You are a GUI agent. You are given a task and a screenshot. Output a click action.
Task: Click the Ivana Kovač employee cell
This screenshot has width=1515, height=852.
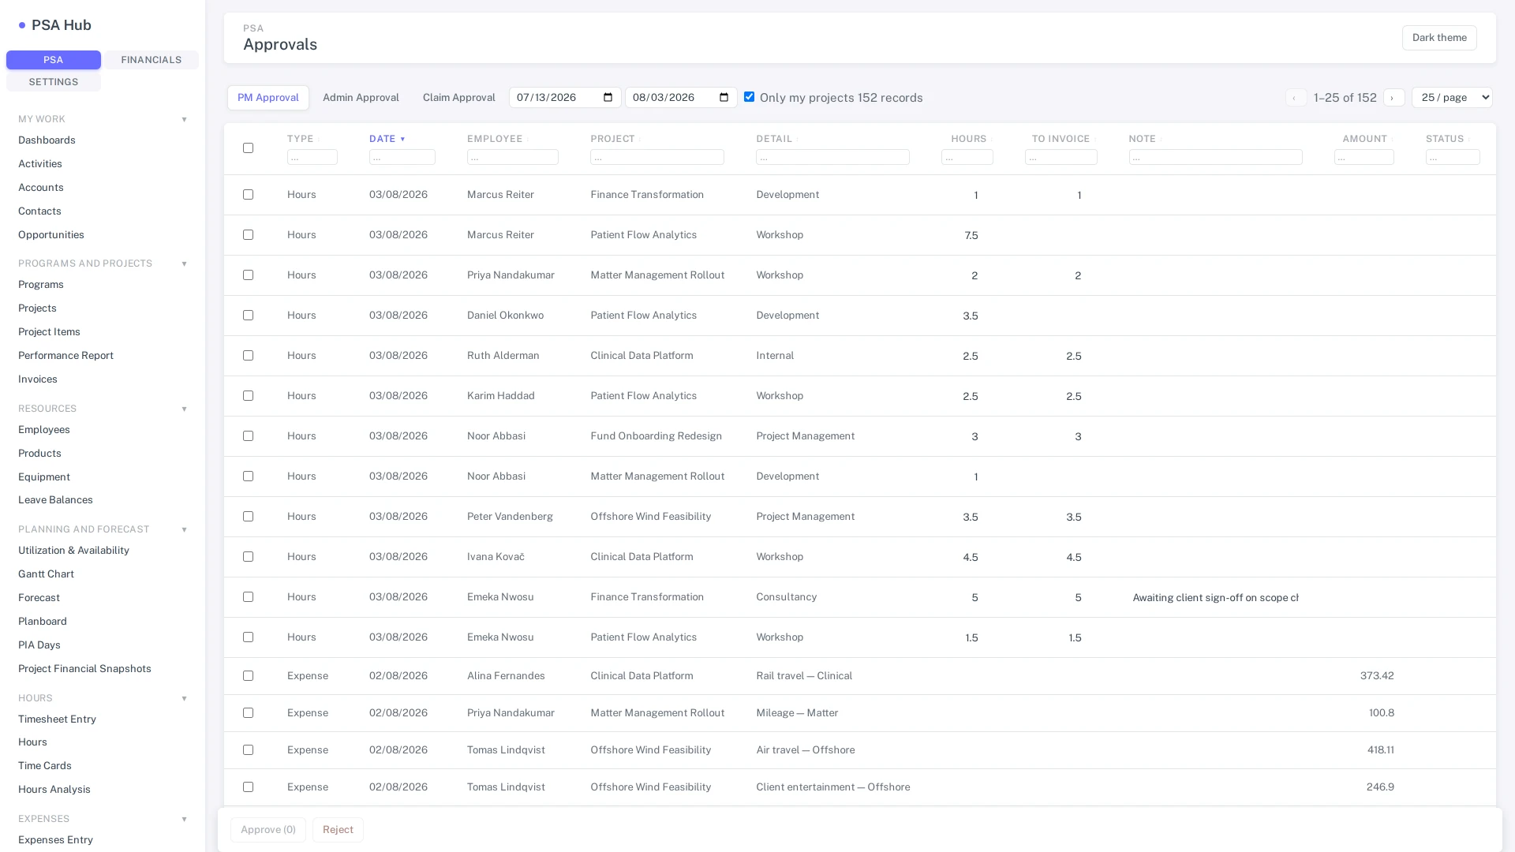[x=496, y=557]
